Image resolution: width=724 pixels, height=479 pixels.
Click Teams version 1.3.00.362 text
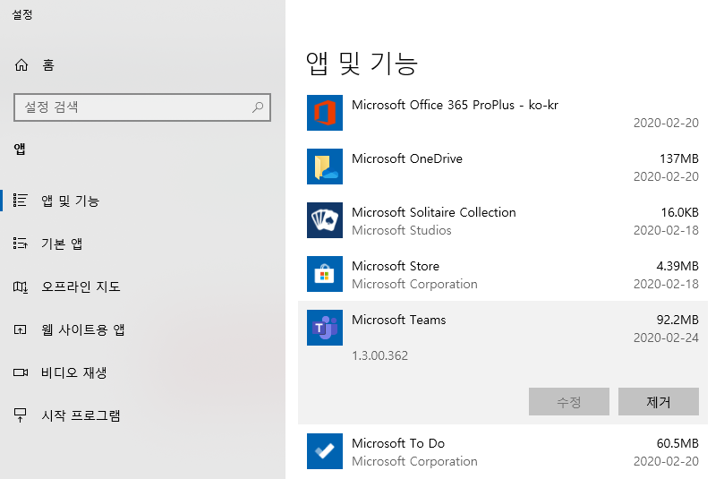(x=380, y=355)
